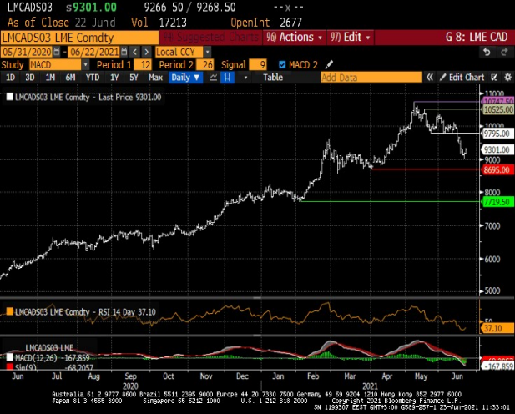Click orange RSI 14 Day legend swatch
This screenshot has height=414, width=515.
click(x=9, y=311)
